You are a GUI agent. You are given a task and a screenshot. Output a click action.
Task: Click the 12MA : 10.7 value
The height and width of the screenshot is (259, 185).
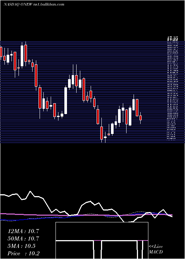click(23, 231)
